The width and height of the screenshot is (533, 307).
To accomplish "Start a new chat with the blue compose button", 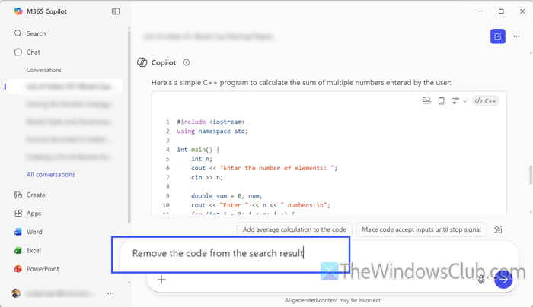I will click(498, 36).
